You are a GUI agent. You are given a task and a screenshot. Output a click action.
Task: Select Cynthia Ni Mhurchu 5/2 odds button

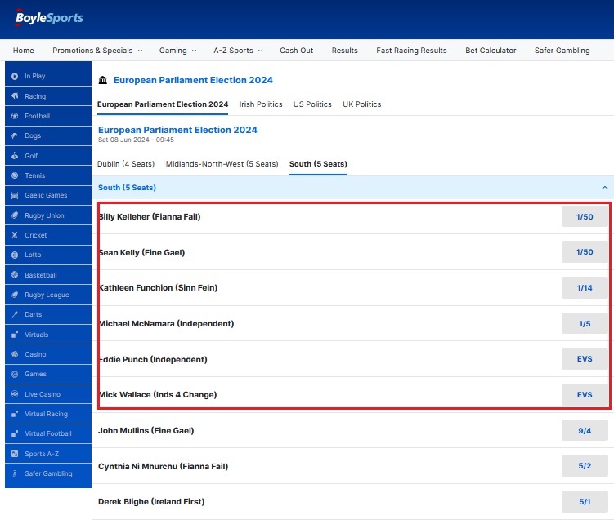coord(585,466)
